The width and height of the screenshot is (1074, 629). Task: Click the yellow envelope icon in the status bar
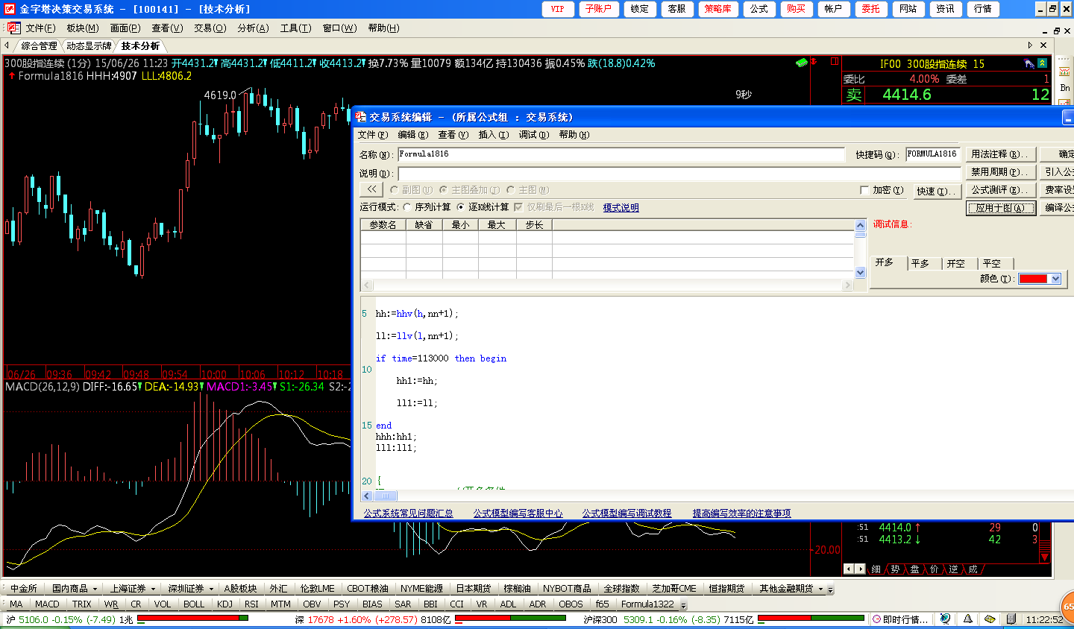coord(990,619)
